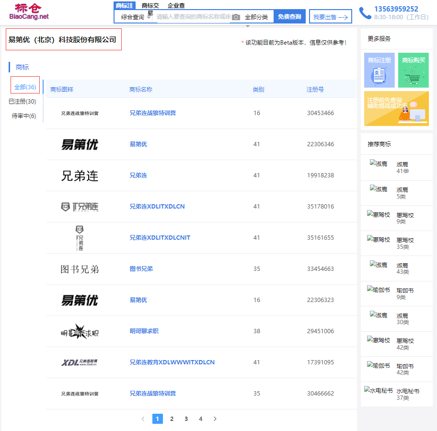Image resolution: width=437 pixels, height=431 pixels.
Task: Expand the 综合查询 search type dropdown
Action: tap(136, 17)
